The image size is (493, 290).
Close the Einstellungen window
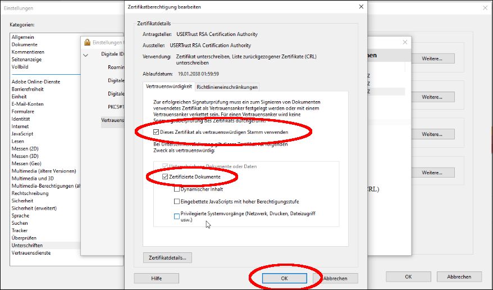(485, 8)
